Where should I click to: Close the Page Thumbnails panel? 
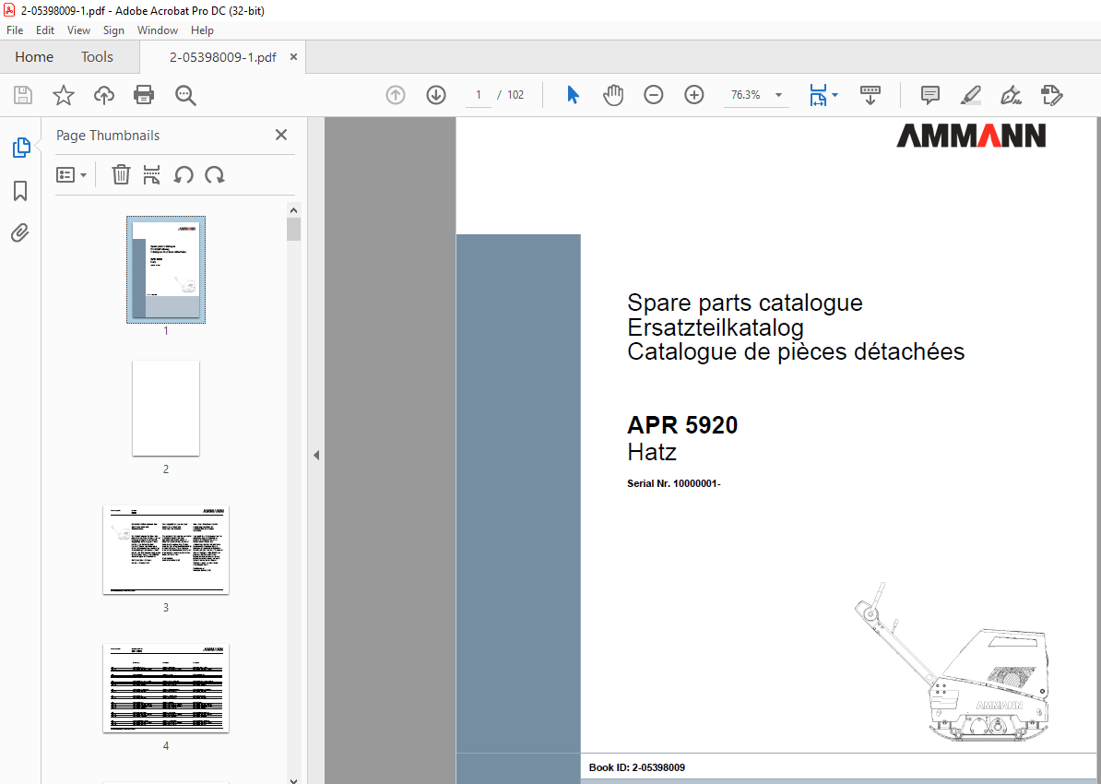pos(281,135)
